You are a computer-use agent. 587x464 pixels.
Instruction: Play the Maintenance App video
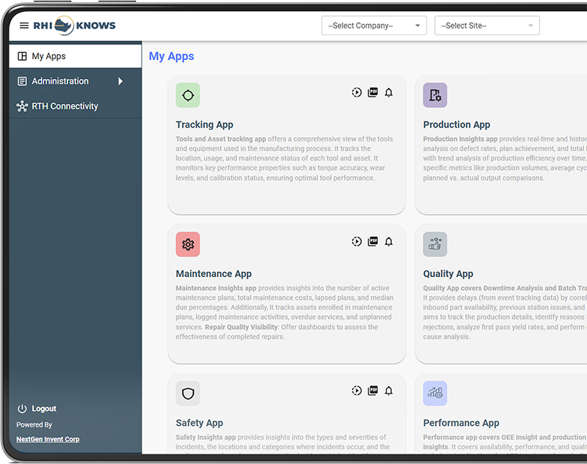coord(357,241)
